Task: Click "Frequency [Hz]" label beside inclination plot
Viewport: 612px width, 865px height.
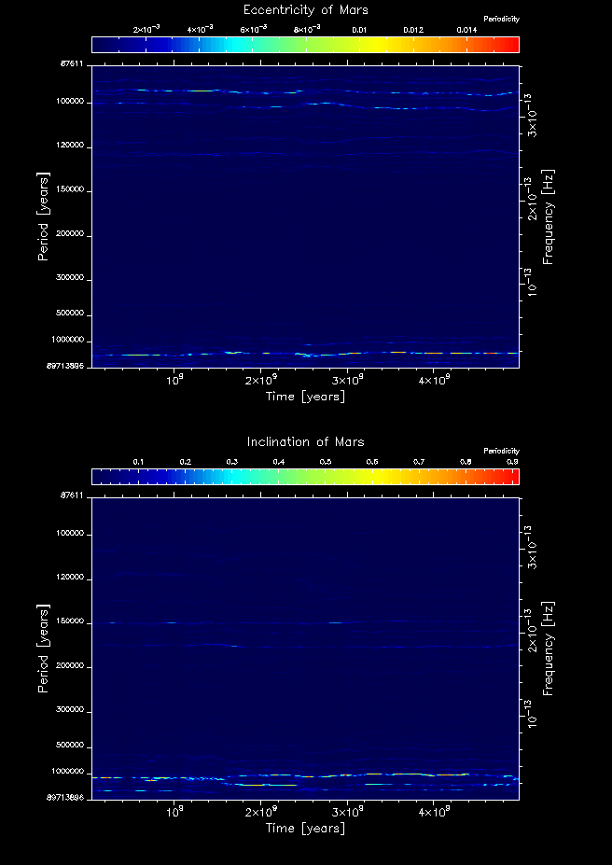Action: tap(549, 649)
